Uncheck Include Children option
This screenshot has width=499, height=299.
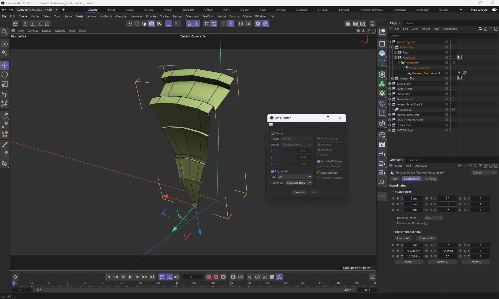[319, 161]
